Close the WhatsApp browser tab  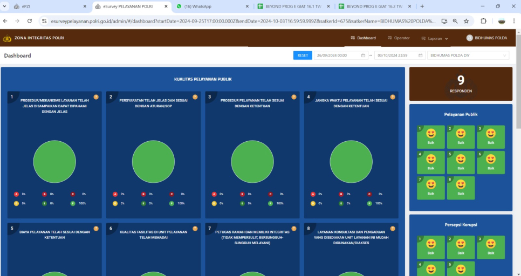[247, 6]
